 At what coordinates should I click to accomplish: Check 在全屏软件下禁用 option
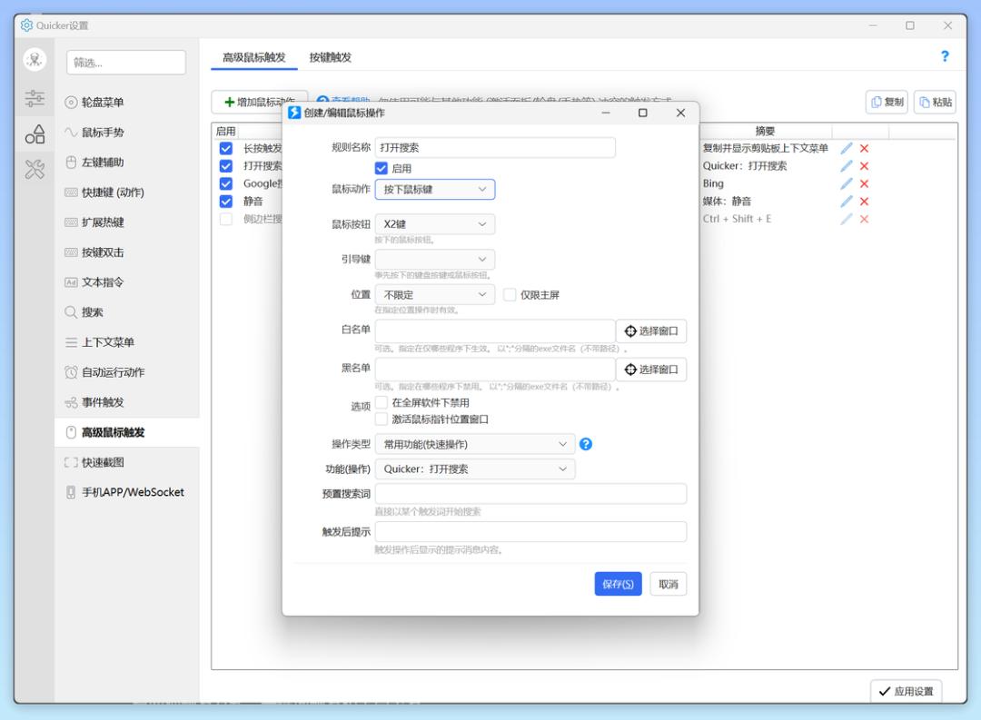click(x=381, y=402)
